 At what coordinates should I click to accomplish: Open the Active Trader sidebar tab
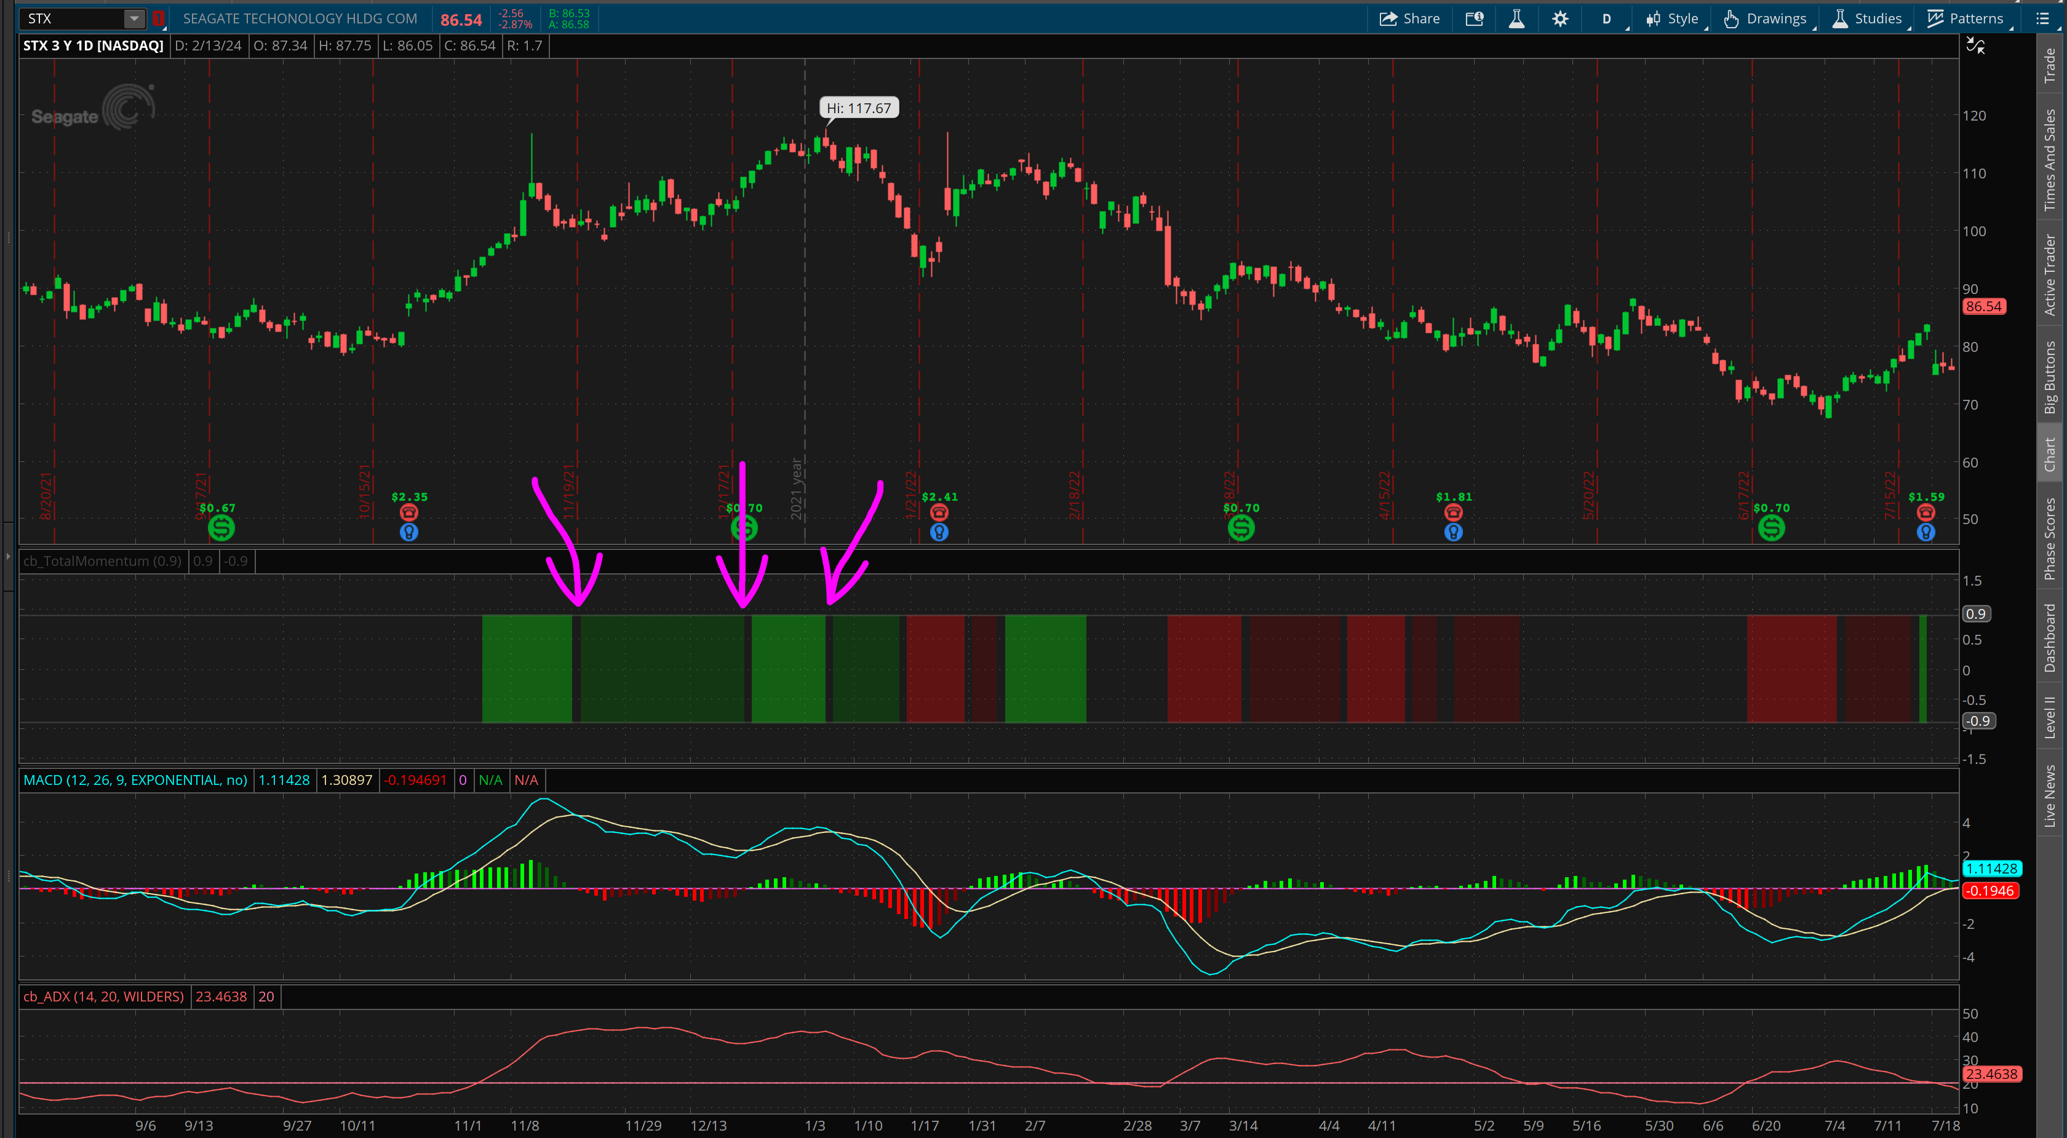tap(2050, 275)
